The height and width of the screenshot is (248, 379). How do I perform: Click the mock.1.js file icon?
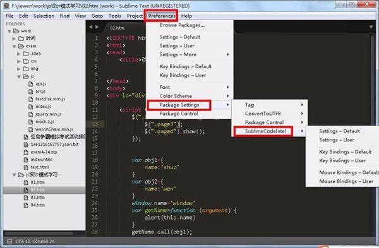(x=31, y=122)
